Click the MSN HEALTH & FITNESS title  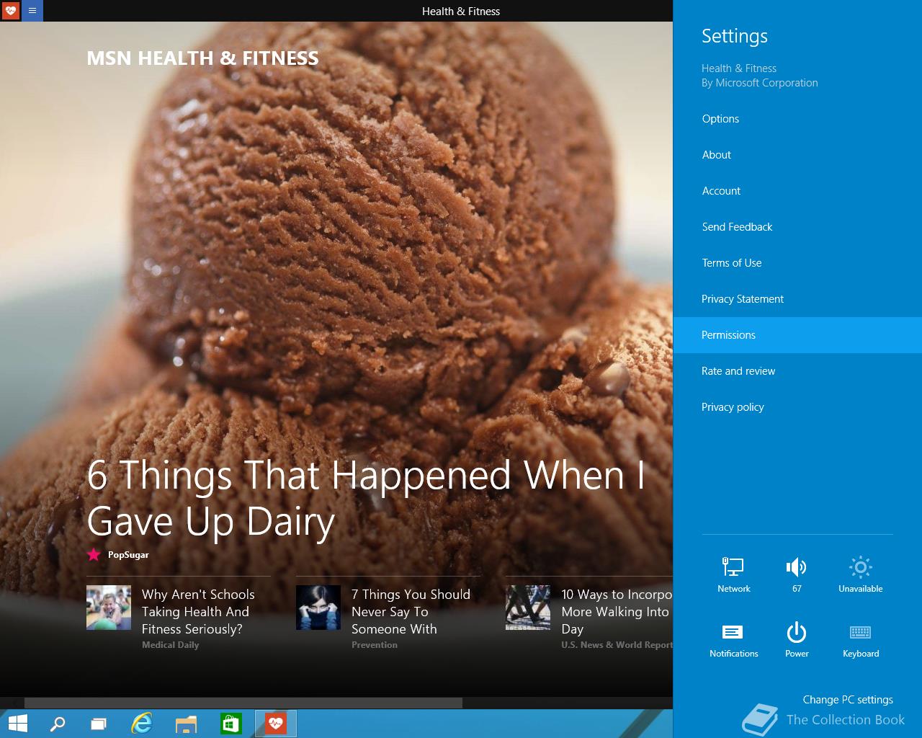coord(202,58)
